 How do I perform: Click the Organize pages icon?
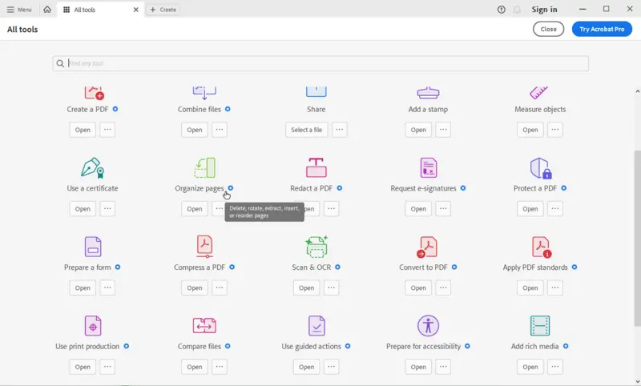[x=204, y=167]
